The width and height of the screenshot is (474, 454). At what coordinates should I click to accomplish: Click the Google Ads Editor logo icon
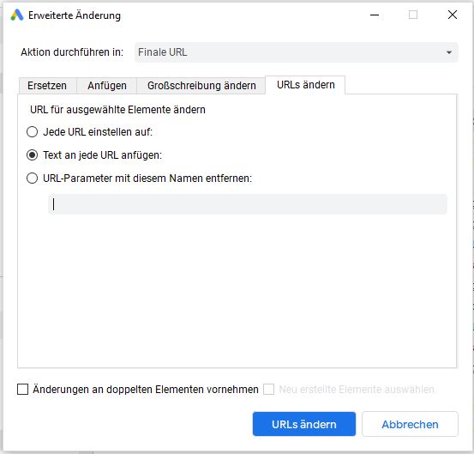point(17,15)
